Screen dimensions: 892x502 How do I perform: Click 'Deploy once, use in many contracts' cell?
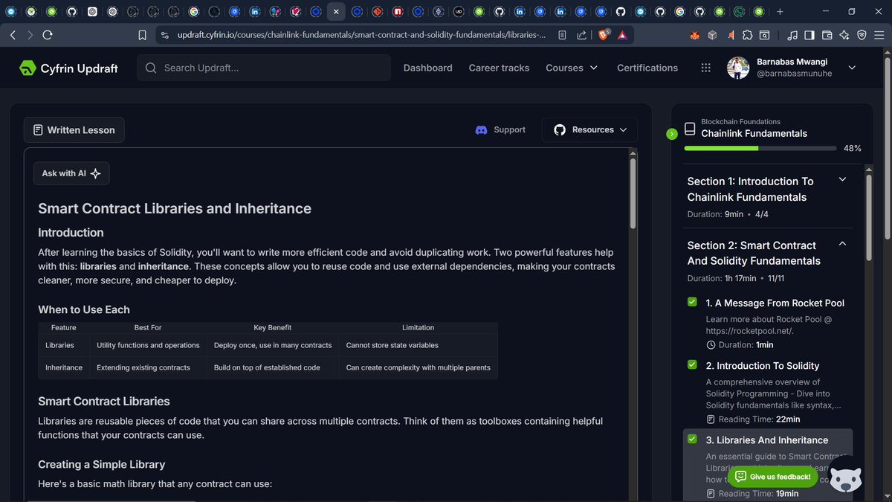pyautogui.click(x=273, y=345)
